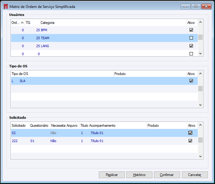The image size is (215, 184).
Task: Open the Histórico button
Action: [139, 175]
